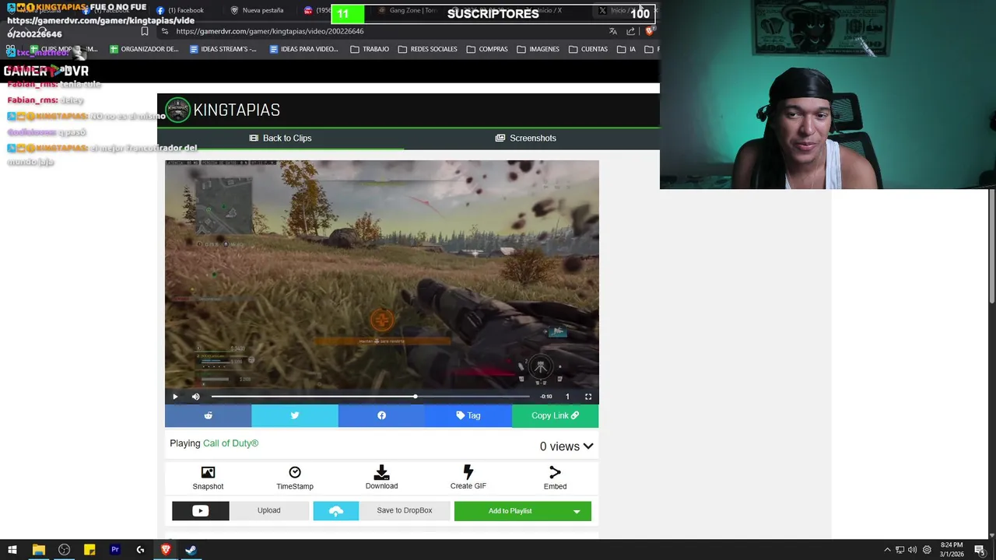
Task: Open ORGANIZADOR DE... bookmark
Action: point(145,49)
